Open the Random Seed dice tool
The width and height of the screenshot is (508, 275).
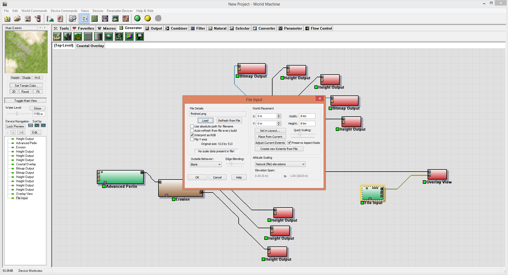[x=72, y=18]
